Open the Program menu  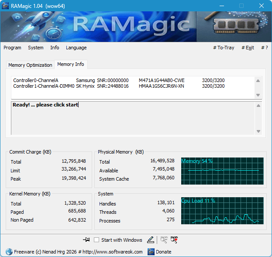tap(12, 48)
